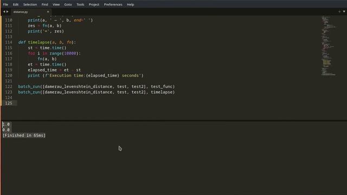This screenshot has height=195, width=347.
Task: Click line number 122 in gutter
Action: pos(9,87)
